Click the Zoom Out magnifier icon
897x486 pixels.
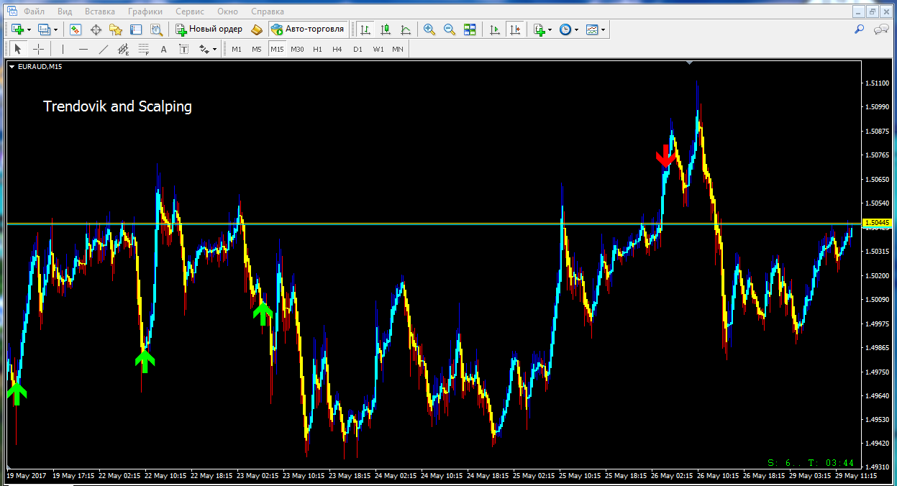[x=450, y=29]
